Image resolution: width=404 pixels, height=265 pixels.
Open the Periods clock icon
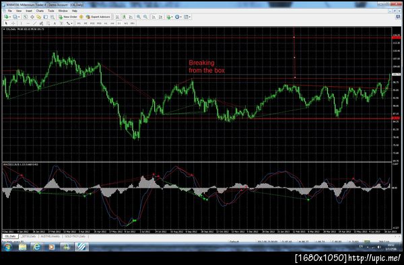coord(177,17)
